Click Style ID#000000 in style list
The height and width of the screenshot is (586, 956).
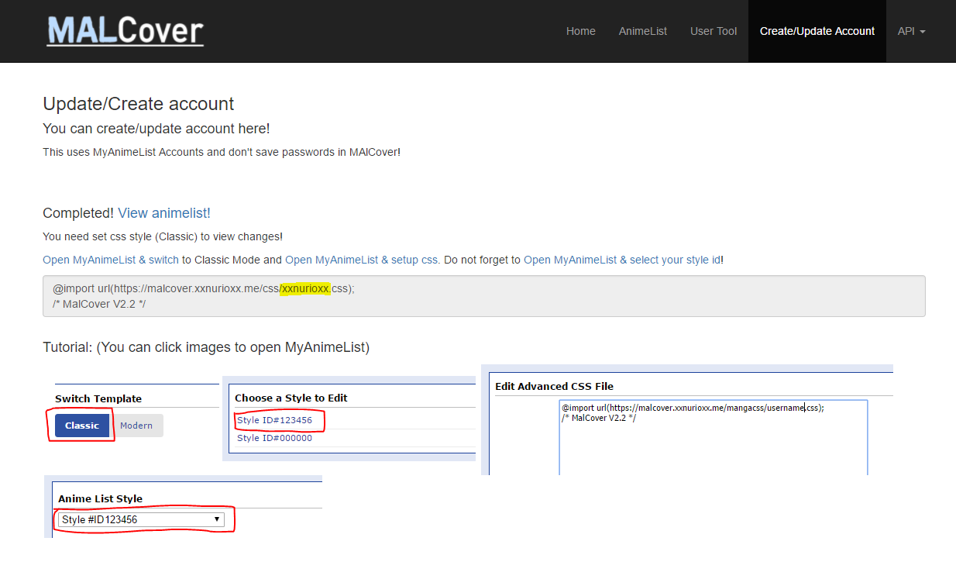(274, 438)
